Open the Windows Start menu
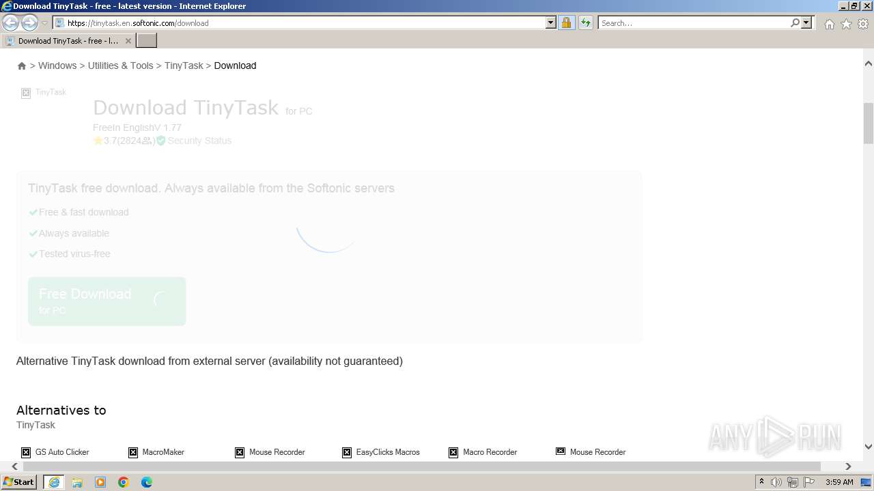Viewport: 874px width, 491px height. click(x=19, y=481)
